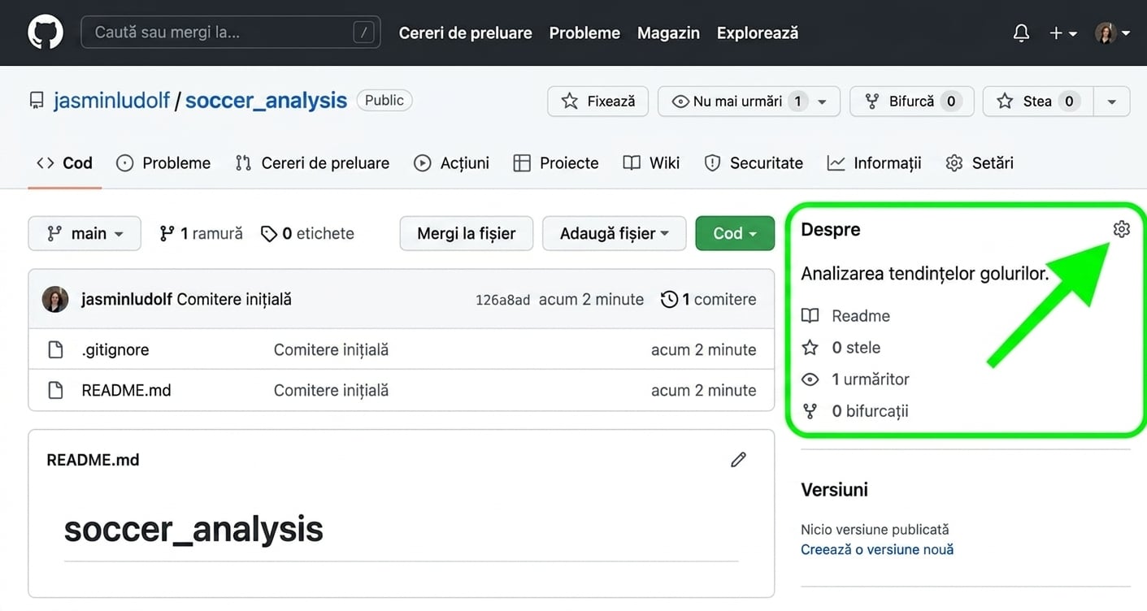The image size is (1147, 611).
Task: Click "Creează o versiune nouă" link
Action: point(877,550)
